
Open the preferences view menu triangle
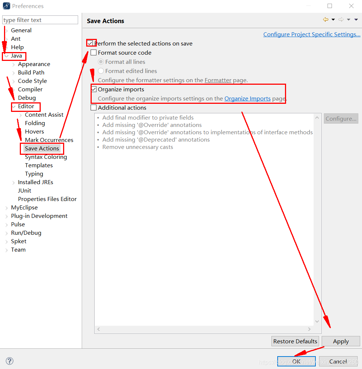pyautogui.click(x=356, y=20)
